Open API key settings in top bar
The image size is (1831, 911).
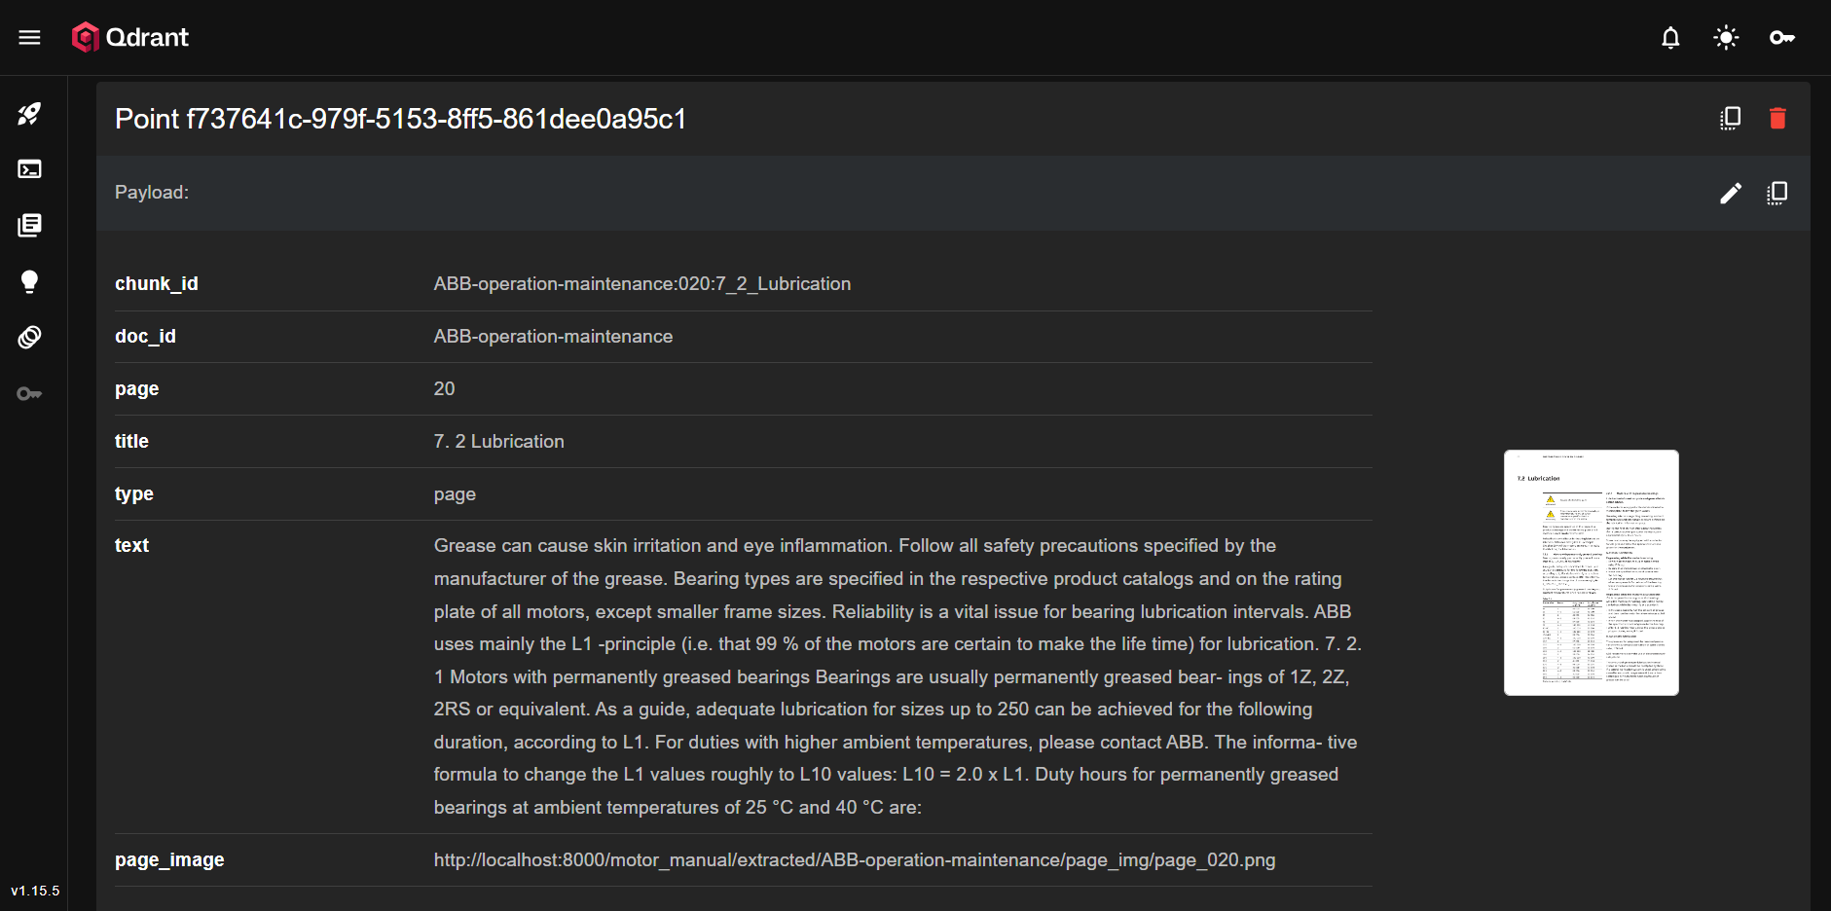tap(1781, 37)
